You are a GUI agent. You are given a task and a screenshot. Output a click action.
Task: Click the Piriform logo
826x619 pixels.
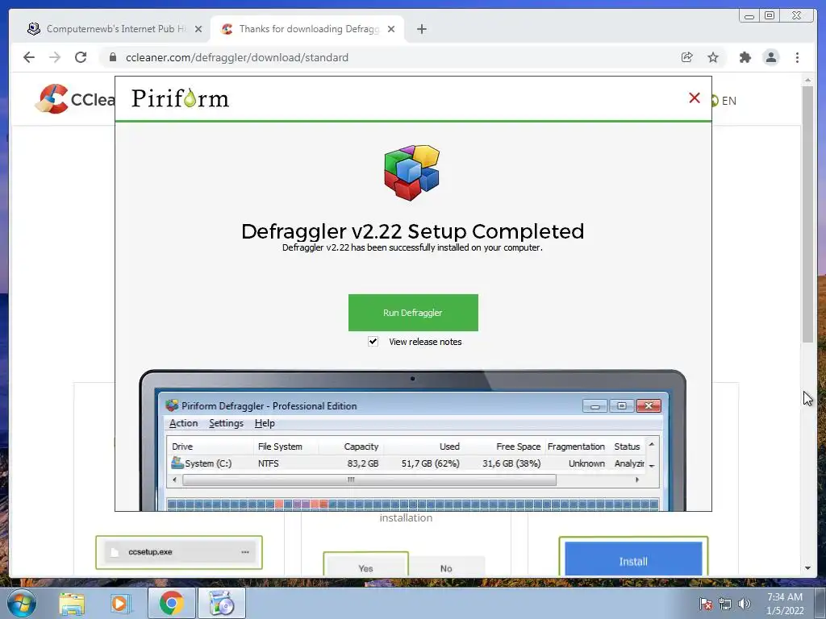(x=180, y=98)
